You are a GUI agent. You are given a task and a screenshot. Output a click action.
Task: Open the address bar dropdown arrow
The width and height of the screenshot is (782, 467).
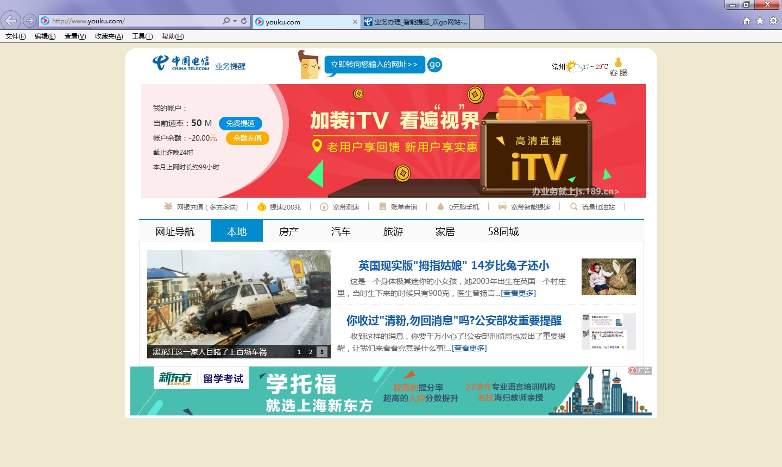235,21
